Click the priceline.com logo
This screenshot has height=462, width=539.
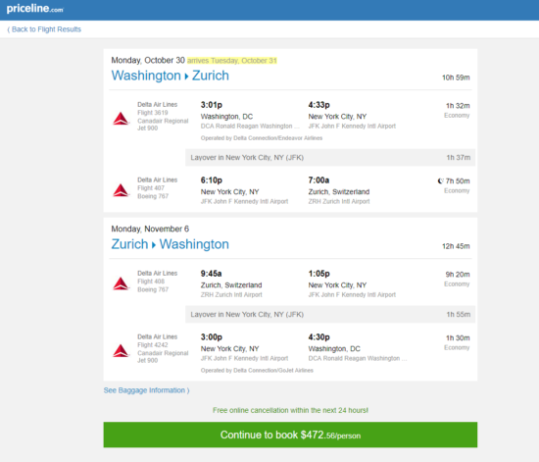34,8
